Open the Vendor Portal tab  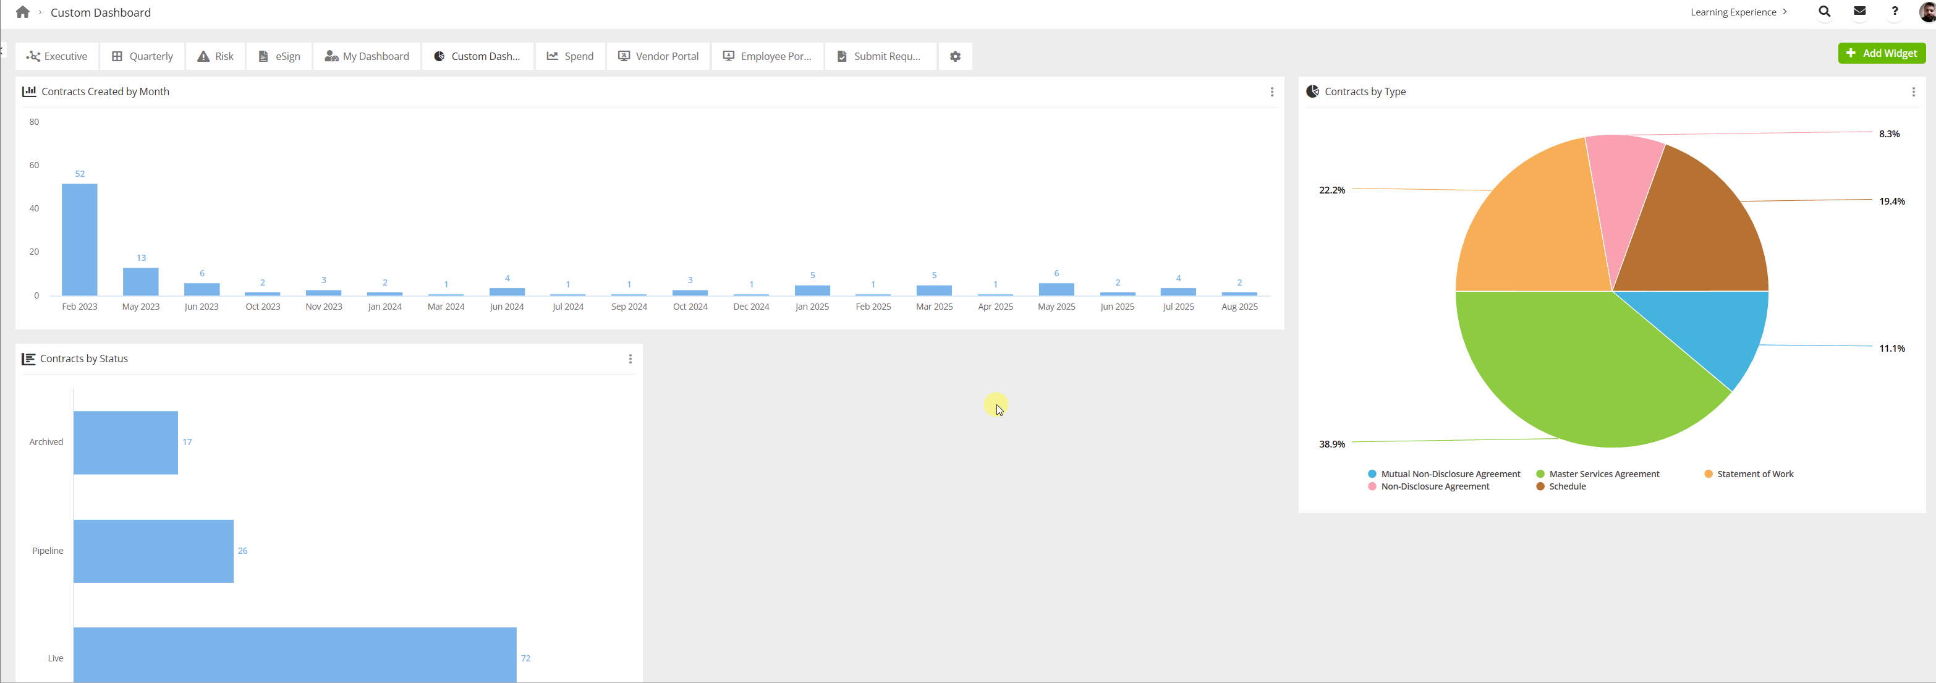pyautogui.click(x=658, y=56)
